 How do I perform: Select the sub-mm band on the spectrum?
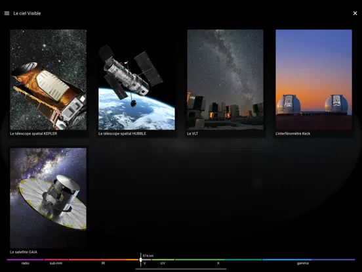pyautogui.click(x=56, y=263)
